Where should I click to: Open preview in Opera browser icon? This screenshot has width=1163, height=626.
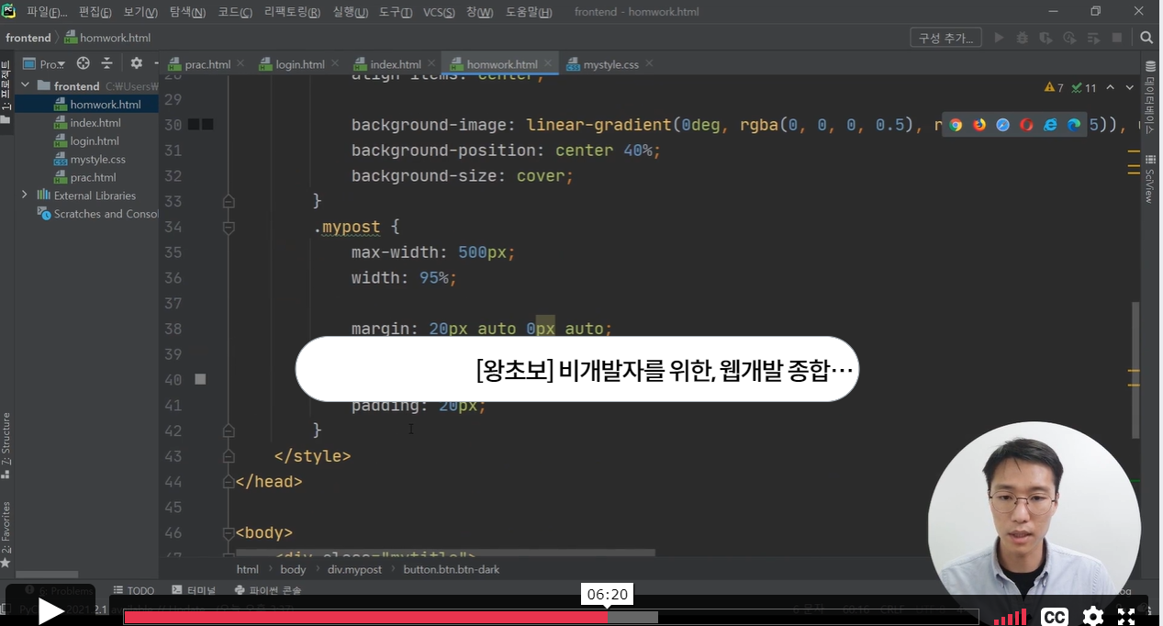[x=1026, y=125]
